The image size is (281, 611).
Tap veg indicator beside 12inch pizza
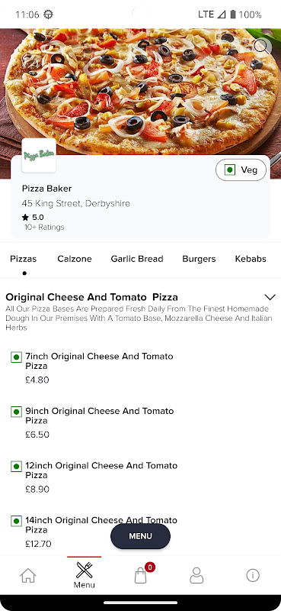[16, 466]
